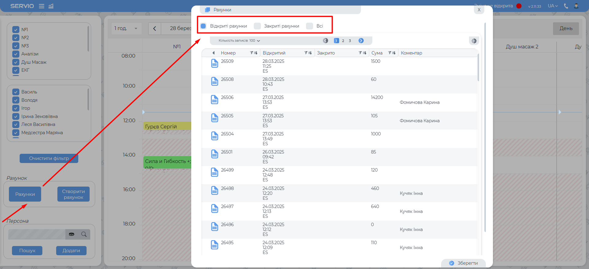Open the UA language dropdown

pyautogui.click(x=553, y=6)
